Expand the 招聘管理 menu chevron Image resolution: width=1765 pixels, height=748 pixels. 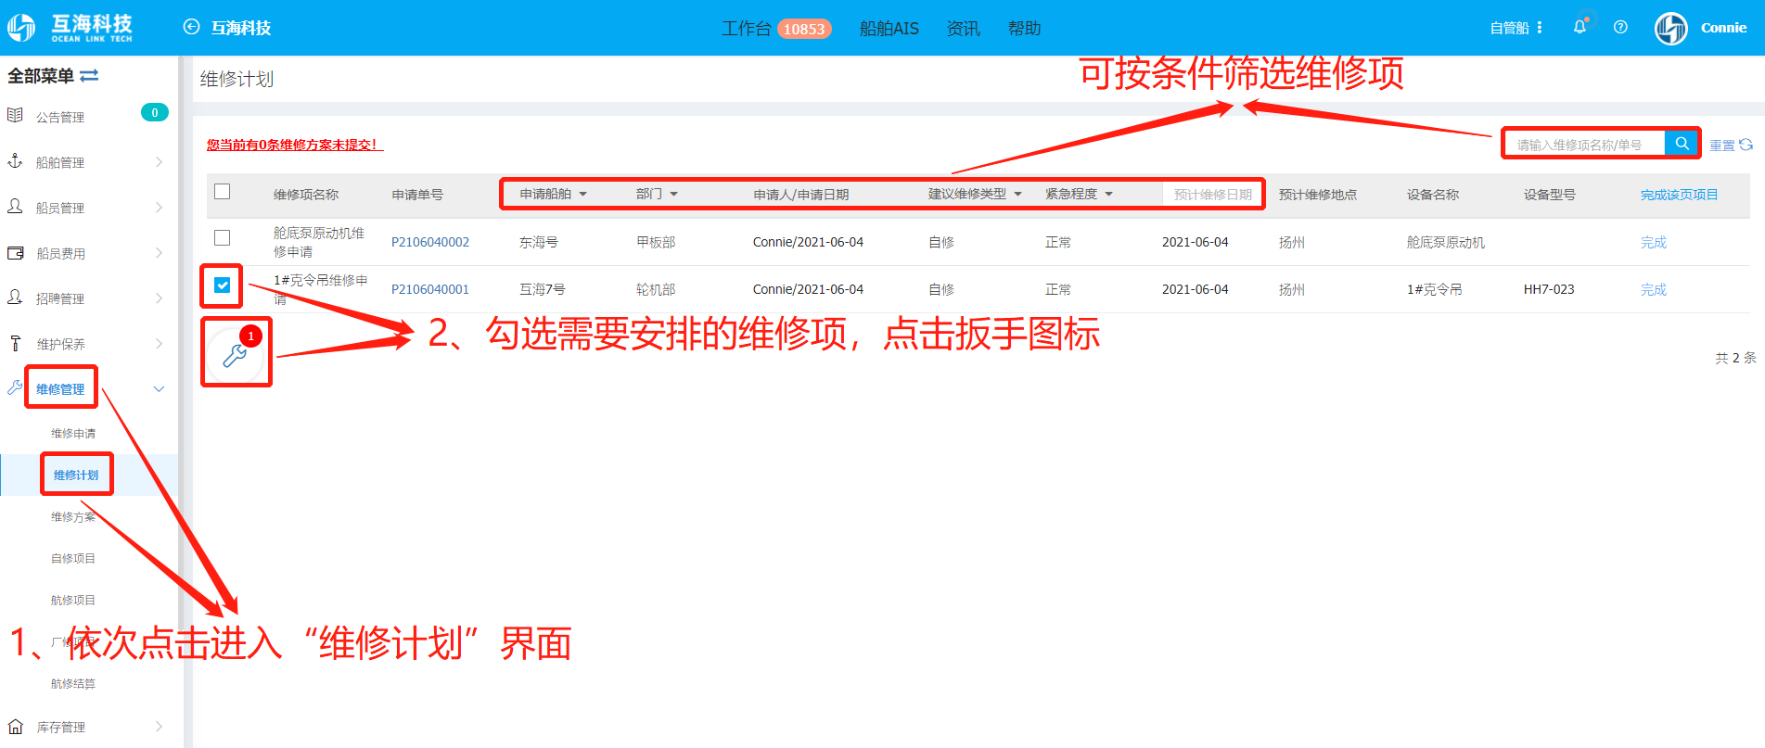point(159,298)
